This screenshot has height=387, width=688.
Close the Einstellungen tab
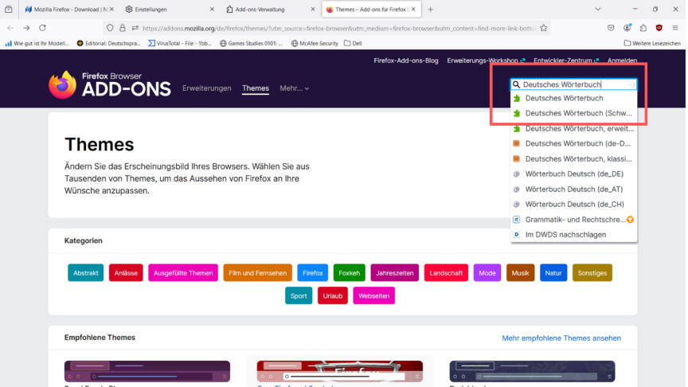click(212, 10)
